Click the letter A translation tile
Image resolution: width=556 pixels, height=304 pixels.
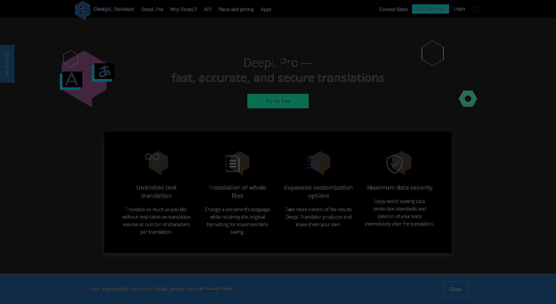(x=71, y=80)
